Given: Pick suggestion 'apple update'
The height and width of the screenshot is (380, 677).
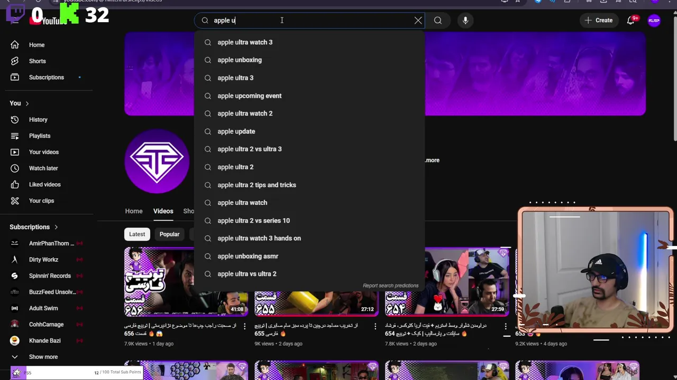Looking at the screenshot, I should 309,131.
